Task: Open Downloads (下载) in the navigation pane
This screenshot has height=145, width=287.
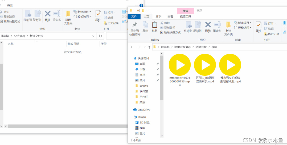Action: [x=140, y=69]
